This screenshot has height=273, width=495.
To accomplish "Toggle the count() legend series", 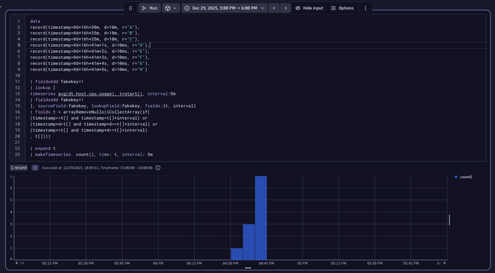I will pyautogui.click(x=466, y=177).
